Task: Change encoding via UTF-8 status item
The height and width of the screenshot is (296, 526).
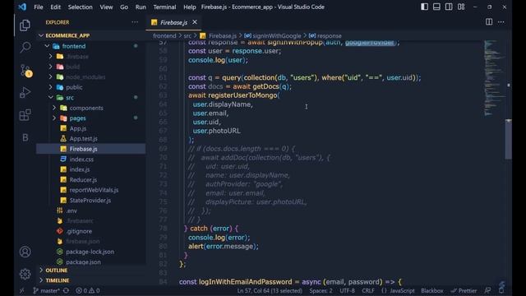Action: (347, 290)
